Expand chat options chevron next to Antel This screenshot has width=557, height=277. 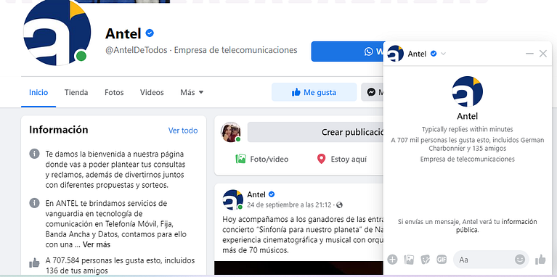pyautogui.click(x=443, y=54)
